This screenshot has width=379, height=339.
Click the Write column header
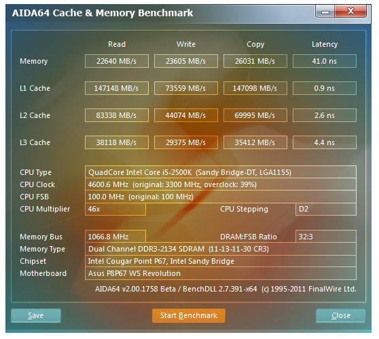(x=186, y=44)
